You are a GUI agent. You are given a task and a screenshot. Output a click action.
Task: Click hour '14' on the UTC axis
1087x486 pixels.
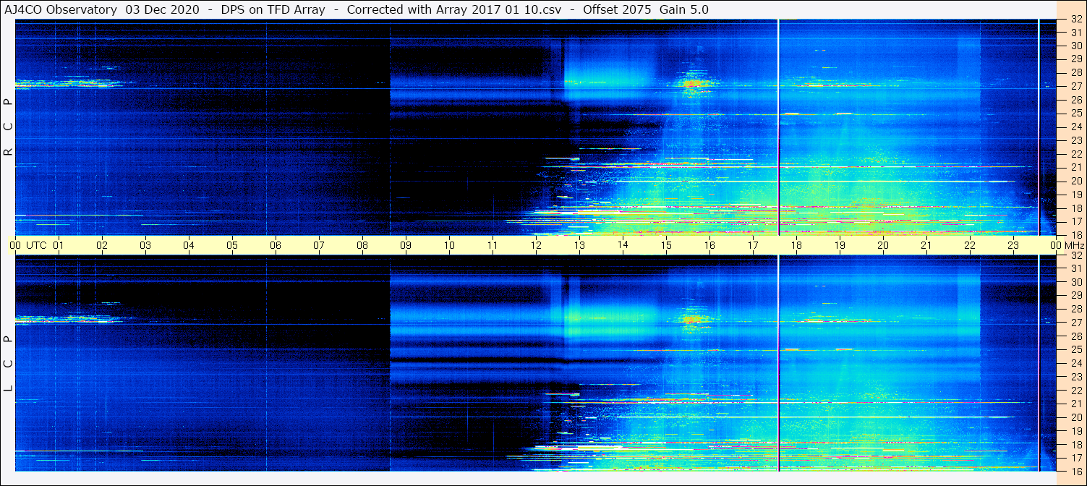[623, 245]
